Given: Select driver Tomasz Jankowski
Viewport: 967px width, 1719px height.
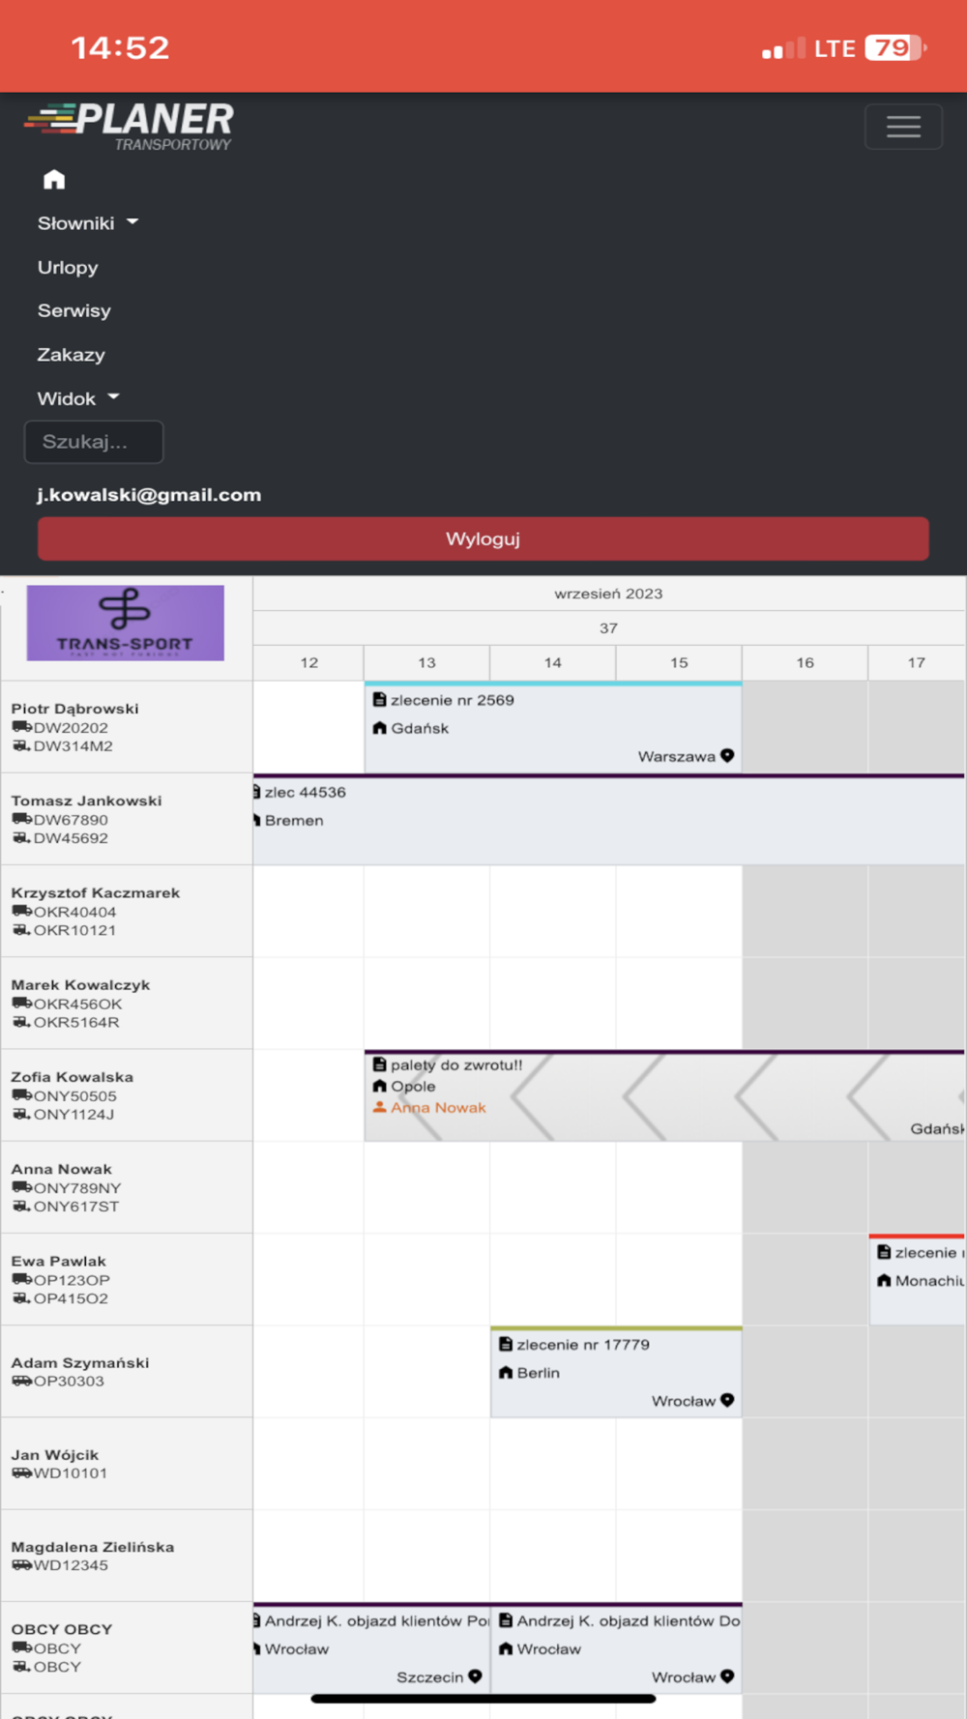Looking at the screenshot, I should point(86,801).
